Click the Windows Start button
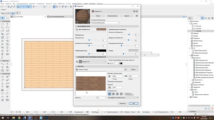Screen dimensions: 214x120 pos(2,118)
